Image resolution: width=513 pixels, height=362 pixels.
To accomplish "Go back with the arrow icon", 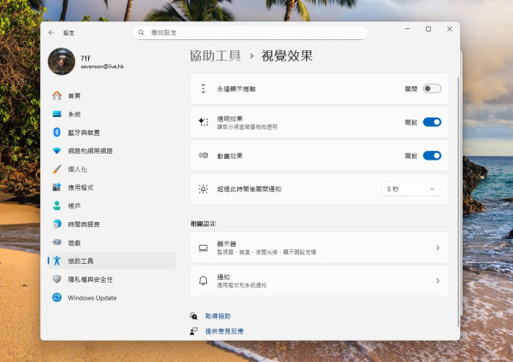I will pos(51,32).
